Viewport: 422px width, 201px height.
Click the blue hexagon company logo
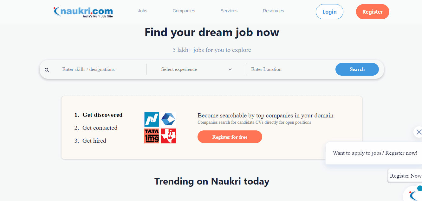tap(168, 119)
